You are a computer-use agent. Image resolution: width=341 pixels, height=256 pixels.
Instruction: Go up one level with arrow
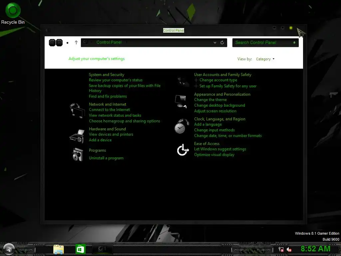point(76,42)
